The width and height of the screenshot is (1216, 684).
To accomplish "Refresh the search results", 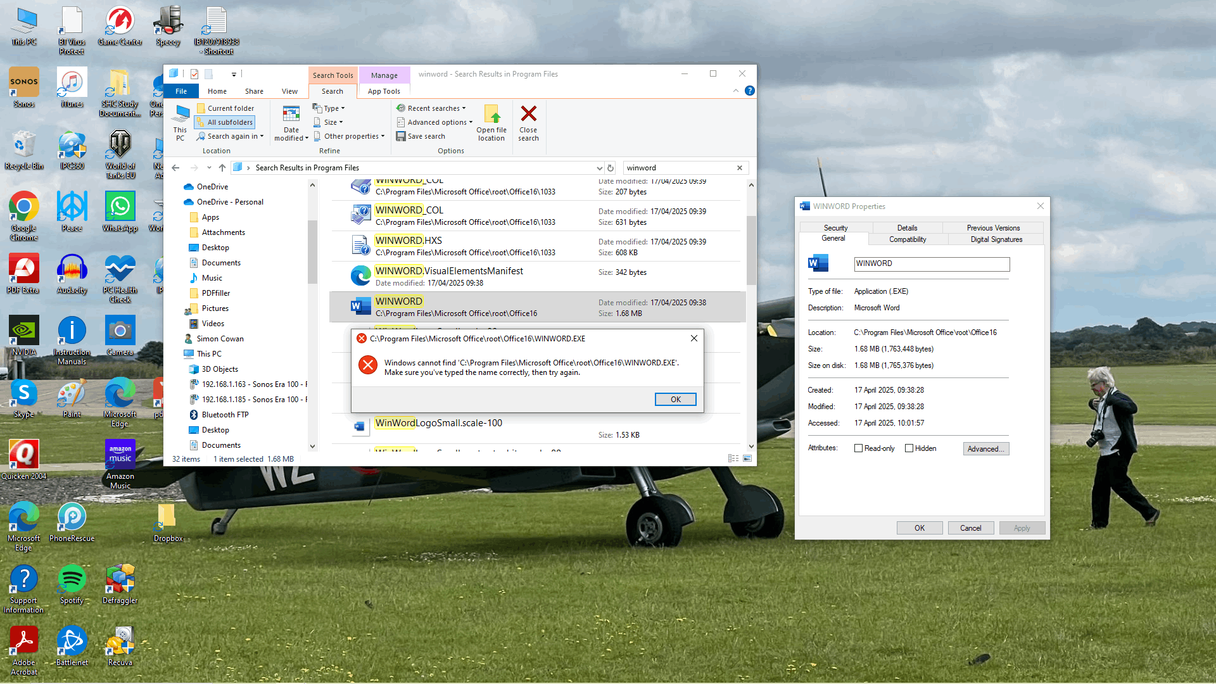I will [x=610, y=168].
